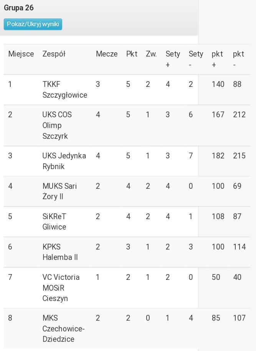Click the 182 points-scored cell for Rybnik

218,156
